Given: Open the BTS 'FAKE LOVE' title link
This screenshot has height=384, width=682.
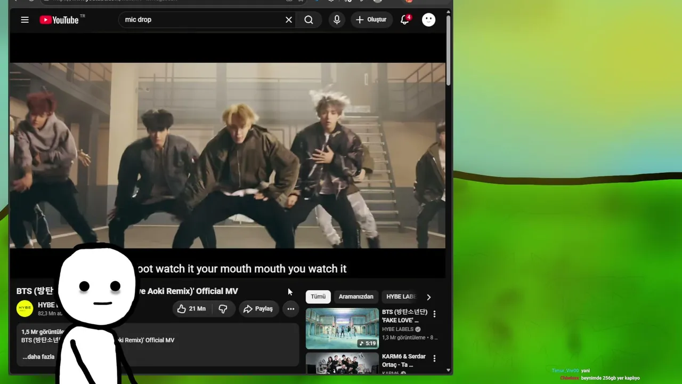Looking at the screenshot, I should pyautogui.click(x=404, y=316).
